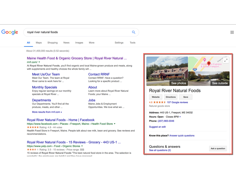Expand the map using the fullscreen icon

[x=226, y=60]
